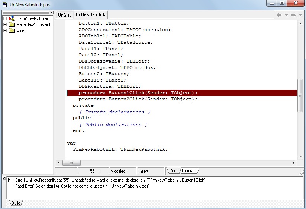
Task: Select the Build messages tab
Action: point(16,203)
